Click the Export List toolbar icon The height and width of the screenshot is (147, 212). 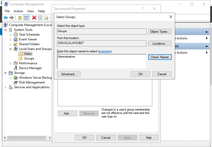tap(46, 18)
